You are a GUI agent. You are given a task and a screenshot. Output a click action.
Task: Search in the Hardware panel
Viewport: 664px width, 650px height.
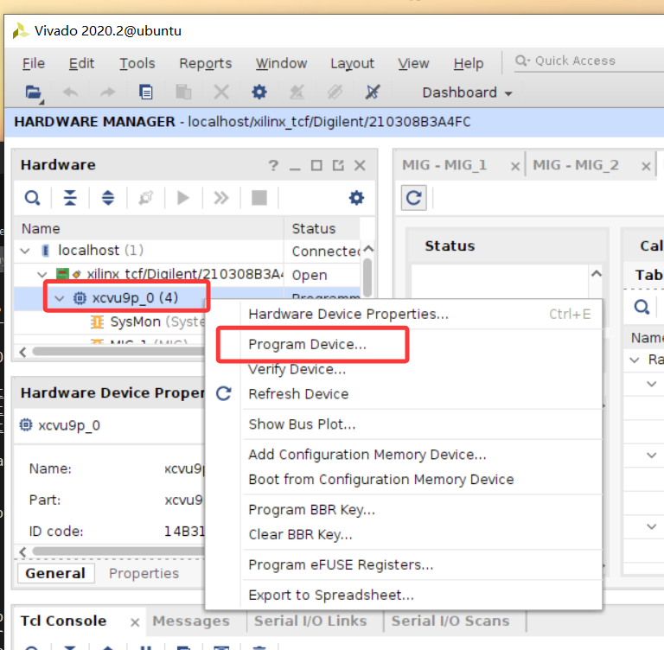[33, 198]
